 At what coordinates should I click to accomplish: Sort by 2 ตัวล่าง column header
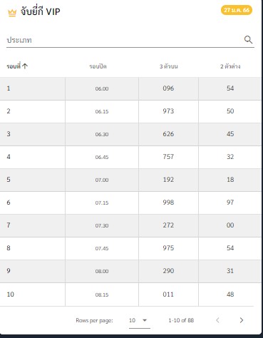[230, 66]
